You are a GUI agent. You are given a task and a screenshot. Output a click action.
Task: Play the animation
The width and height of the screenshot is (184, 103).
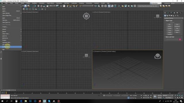click(x=146, y=96)
